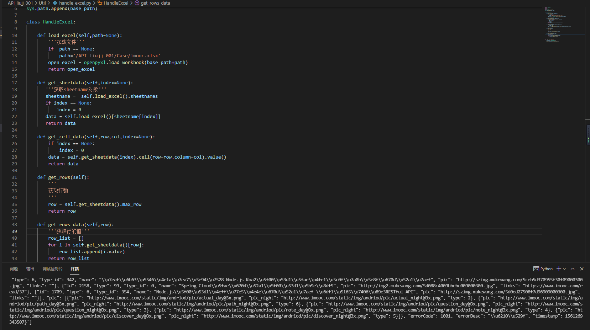
Task: Click the handle_excel.py breadcrumb
Action: point(75,3)
